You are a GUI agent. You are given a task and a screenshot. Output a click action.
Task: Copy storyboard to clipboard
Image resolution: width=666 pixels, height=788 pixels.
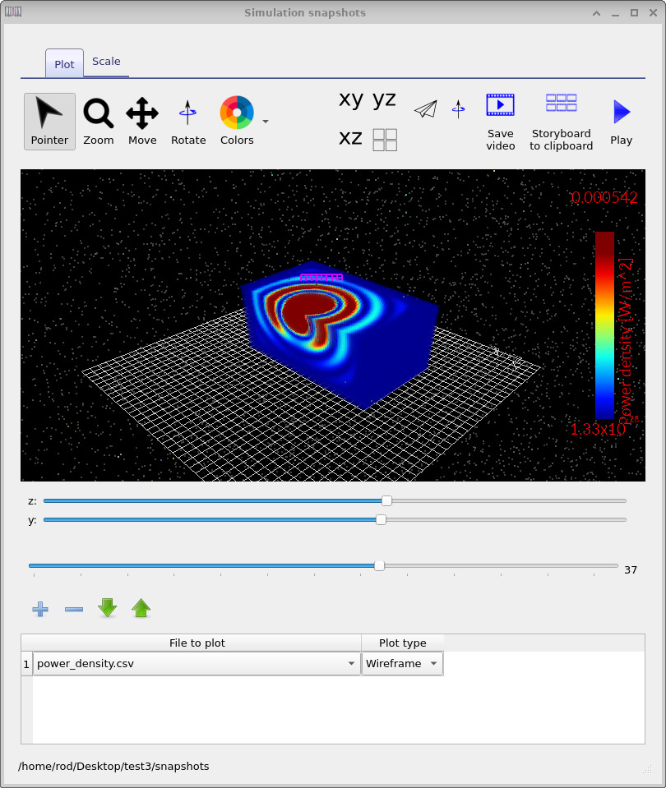(561, 103)
